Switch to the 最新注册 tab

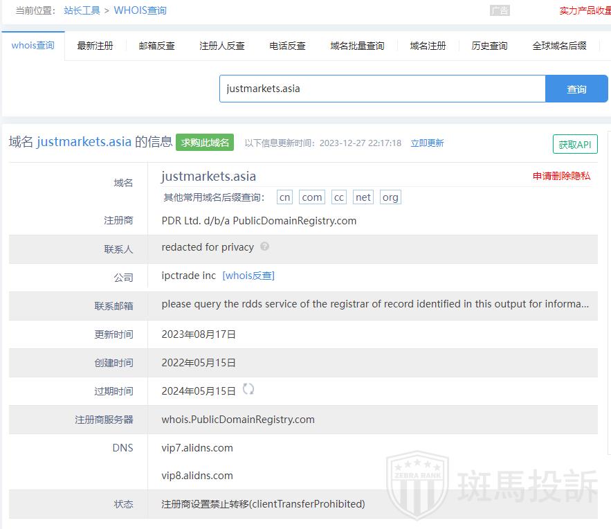click(x=95, y=46)
